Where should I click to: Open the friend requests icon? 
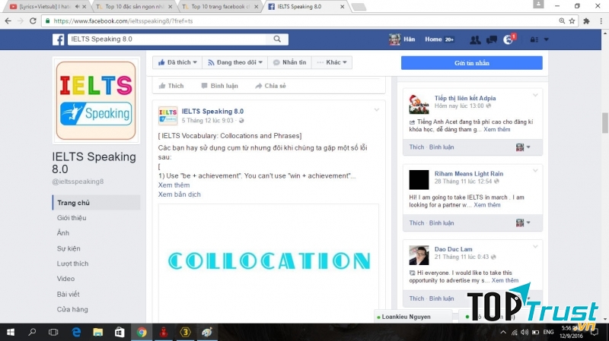pyautogui.click(x=476, y=39)
